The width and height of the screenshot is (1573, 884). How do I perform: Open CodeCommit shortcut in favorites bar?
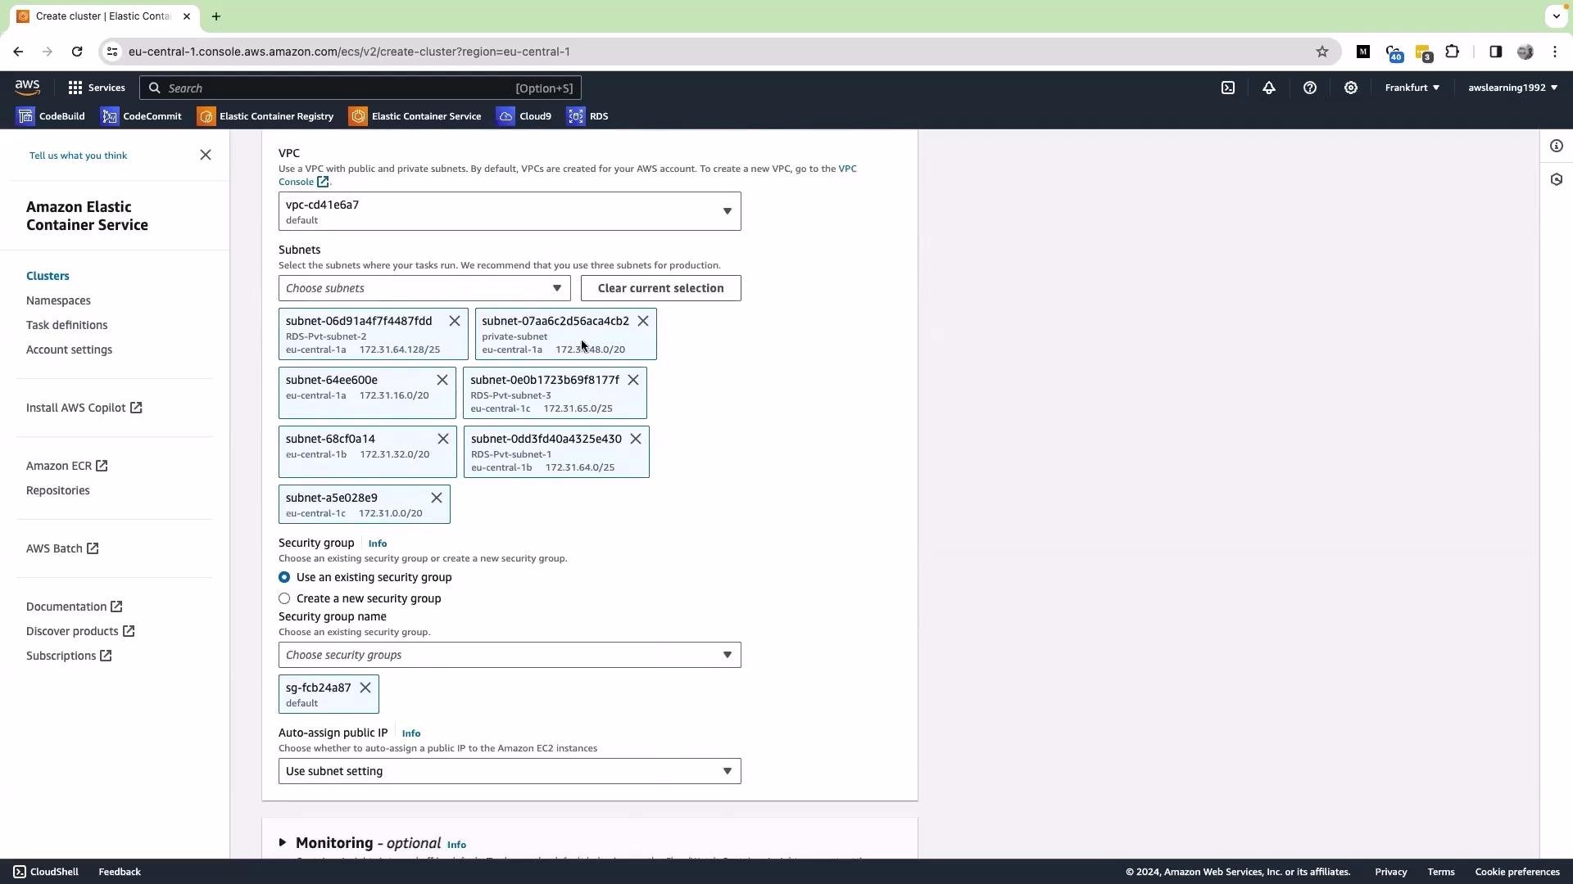pyautogui.click(x=141, y=116)
